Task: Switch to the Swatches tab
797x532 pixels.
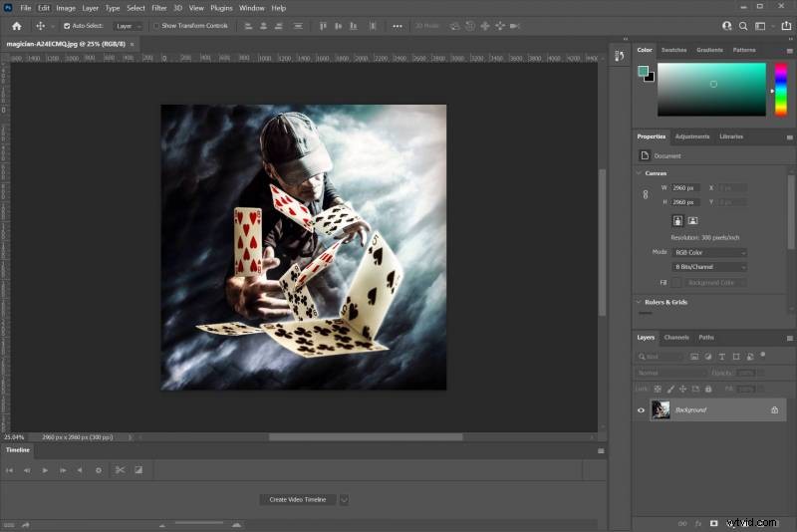Action: [x=674, y=50]
